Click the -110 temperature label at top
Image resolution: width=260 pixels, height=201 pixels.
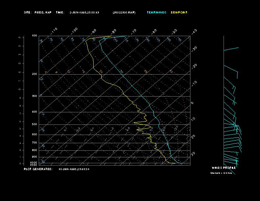pos(54,30)
